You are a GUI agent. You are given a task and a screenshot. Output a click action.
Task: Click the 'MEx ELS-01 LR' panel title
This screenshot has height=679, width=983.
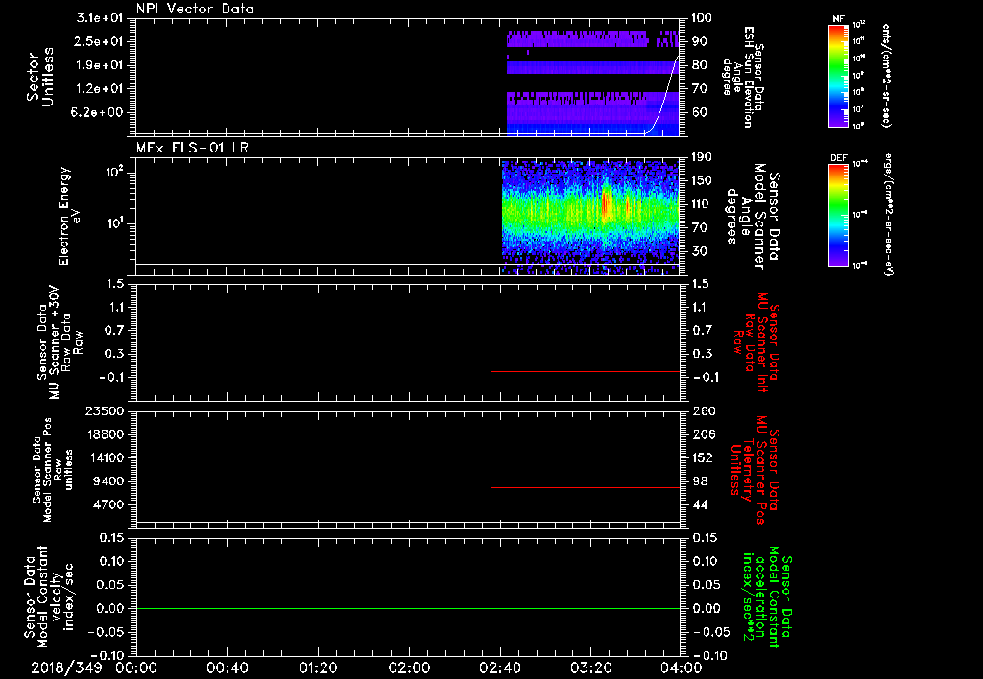click(192, 148)
